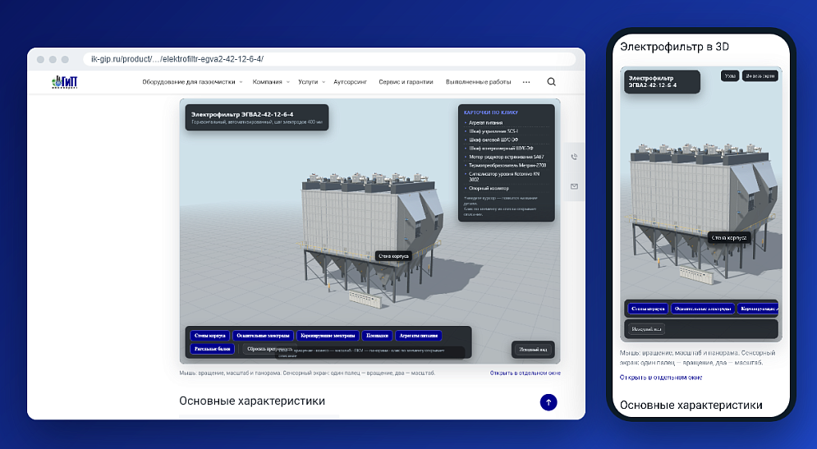Toggle Осадительные электроды button in mobile view
The height and width of the screenshot is (449, 817).
(703, 309)
